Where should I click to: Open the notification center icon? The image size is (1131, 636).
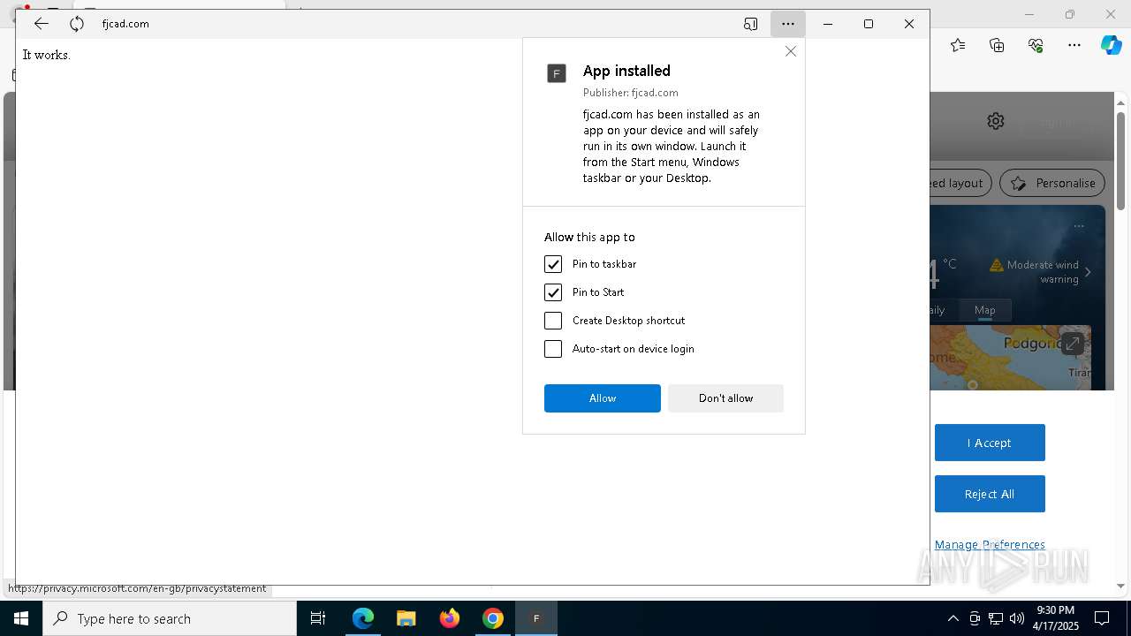coord(1102,618)
